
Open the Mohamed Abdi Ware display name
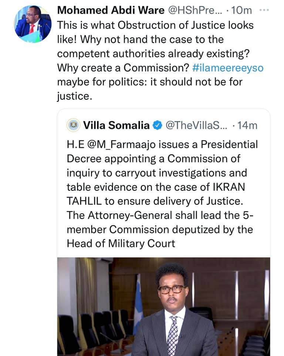[x=111, y=11]
